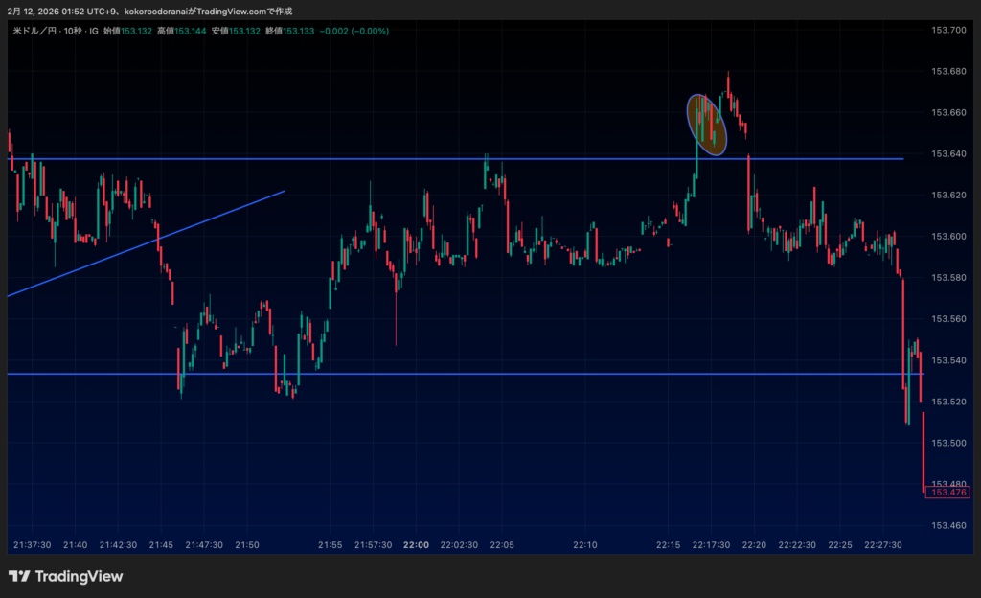
Task: Click the −0.002 (−0.00%) change value
Action: 354,31
